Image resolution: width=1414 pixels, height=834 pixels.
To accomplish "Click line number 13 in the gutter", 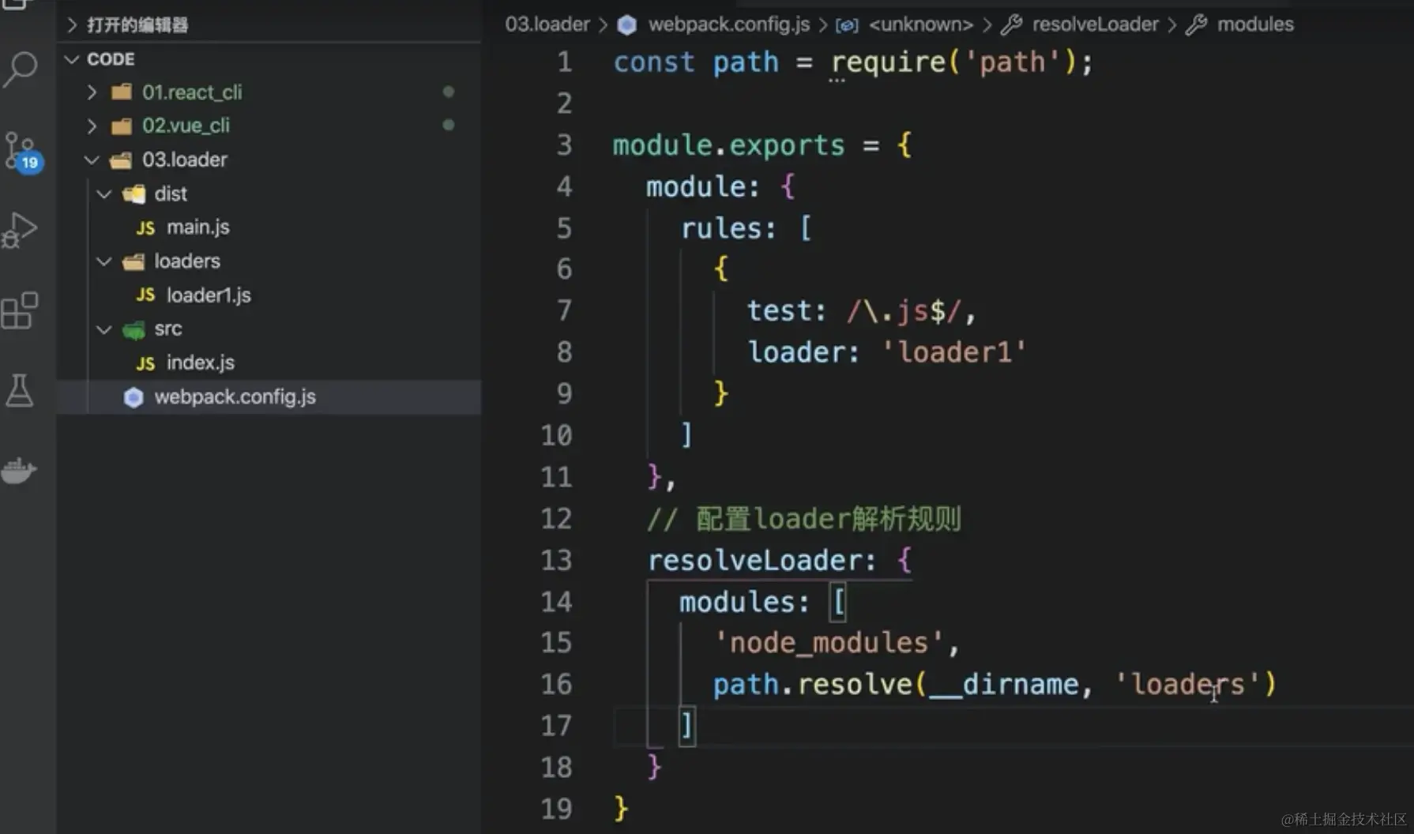I will pyautogui.click(x=556, y=560).
